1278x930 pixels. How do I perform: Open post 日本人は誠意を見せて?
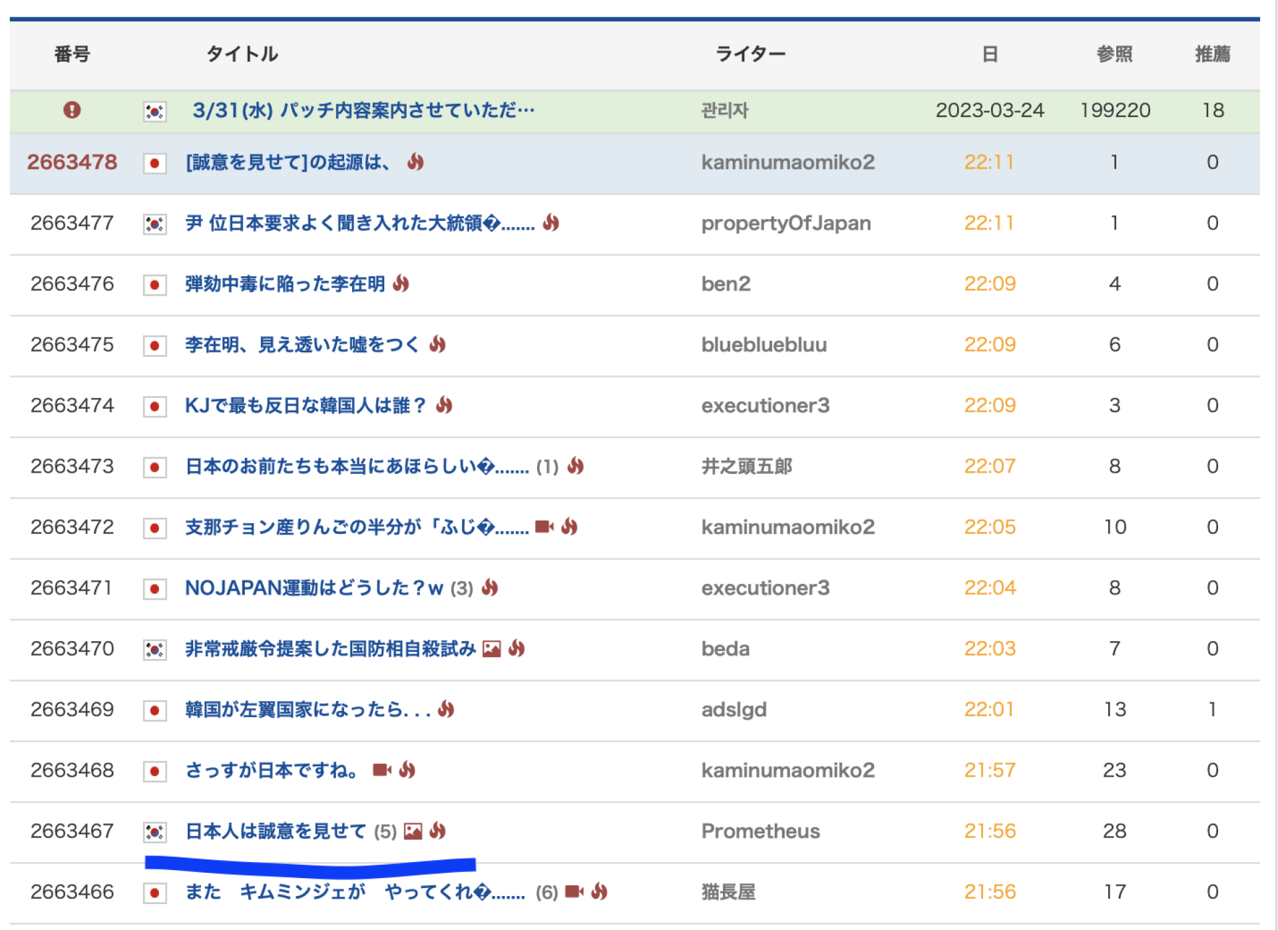276,831
